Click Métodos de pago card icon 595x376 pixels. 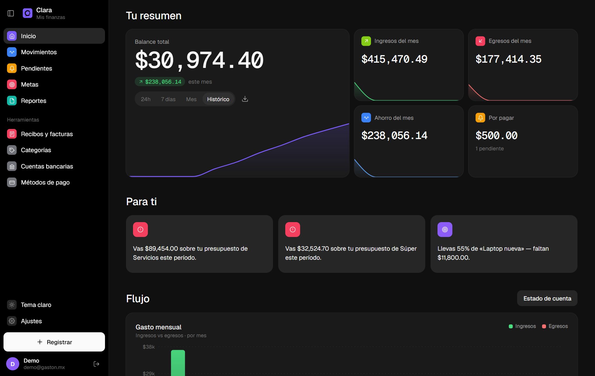point(12,182)
